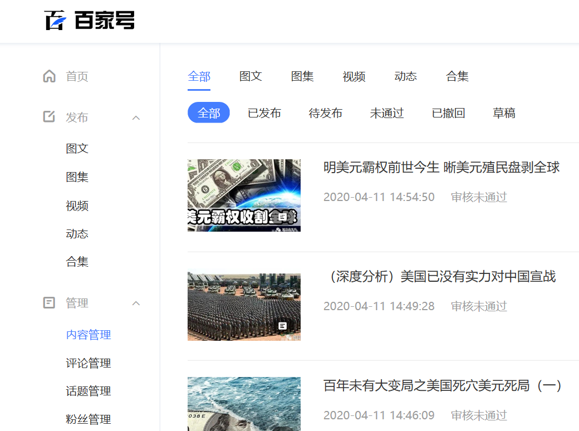This screenshot has width=579, height=431.
Task: Open 合集 in the publish sidebar
Action: coord(77,261)
